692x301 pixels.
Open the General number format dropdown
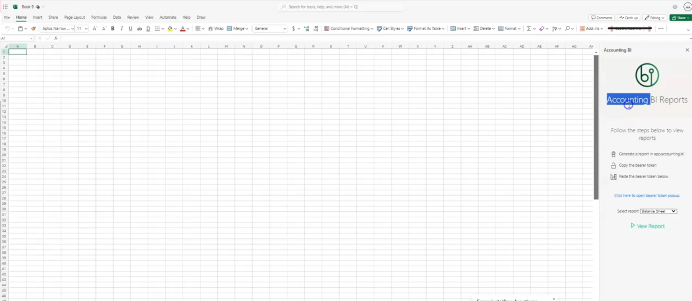click(x=270, y=29)
